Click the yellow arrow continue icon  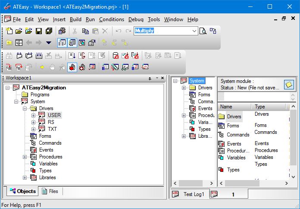tap(42, 67)
